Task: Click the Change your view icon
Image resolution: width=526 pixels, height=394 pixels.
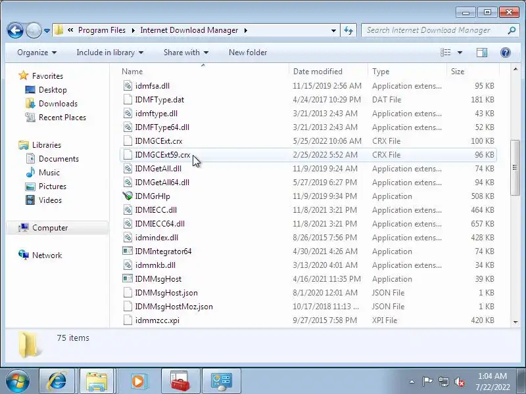Action: coord(446,53)
